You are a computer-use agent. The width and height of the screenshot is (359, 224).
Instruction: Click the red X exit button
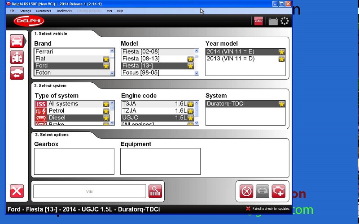tap(17, 191)
